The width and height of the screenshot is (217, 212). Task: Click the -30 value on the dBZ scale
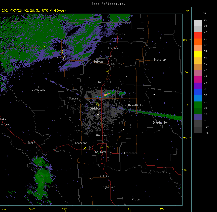tap(206, 133)
